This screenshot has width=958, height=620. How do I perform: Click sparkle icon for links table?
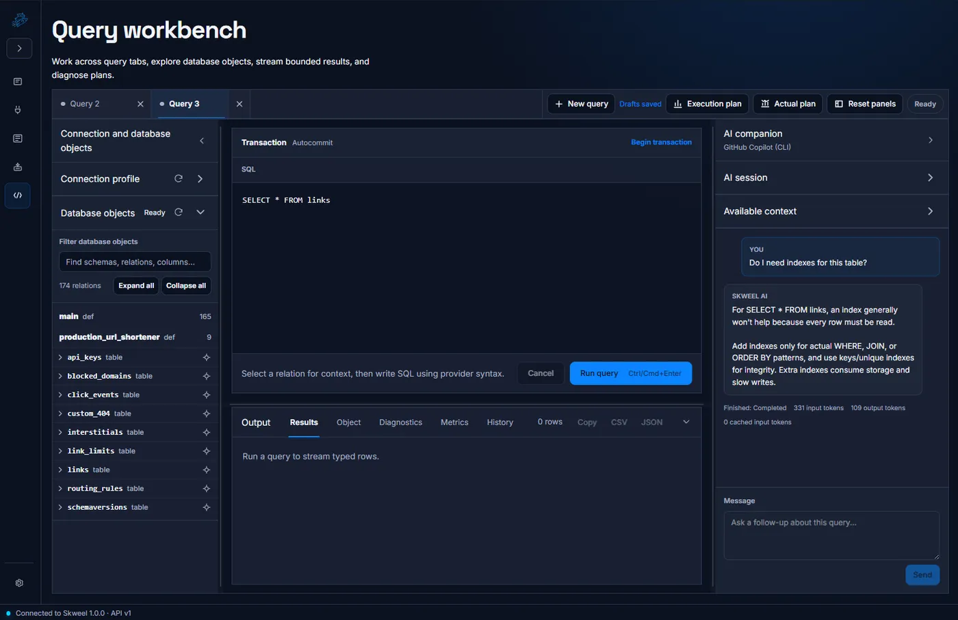tap(207, 470)
